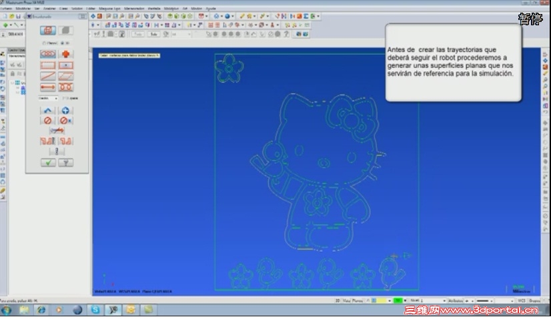
Task: Select the Partial chain icon
Action: pyautogui.click(x=66, y=87)
